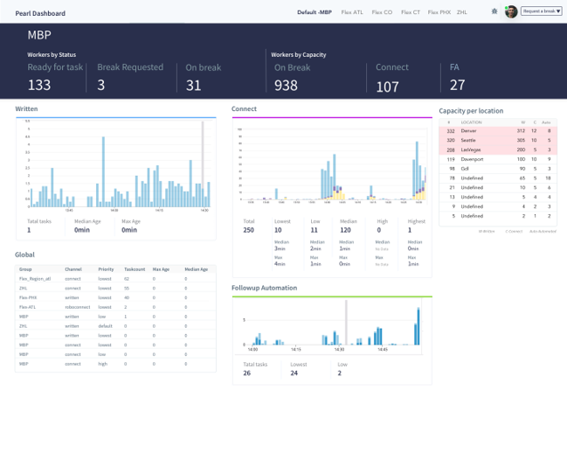The image size is (567, 460).
Task: Click the Ready for task count 133
Action: [39, 85]
